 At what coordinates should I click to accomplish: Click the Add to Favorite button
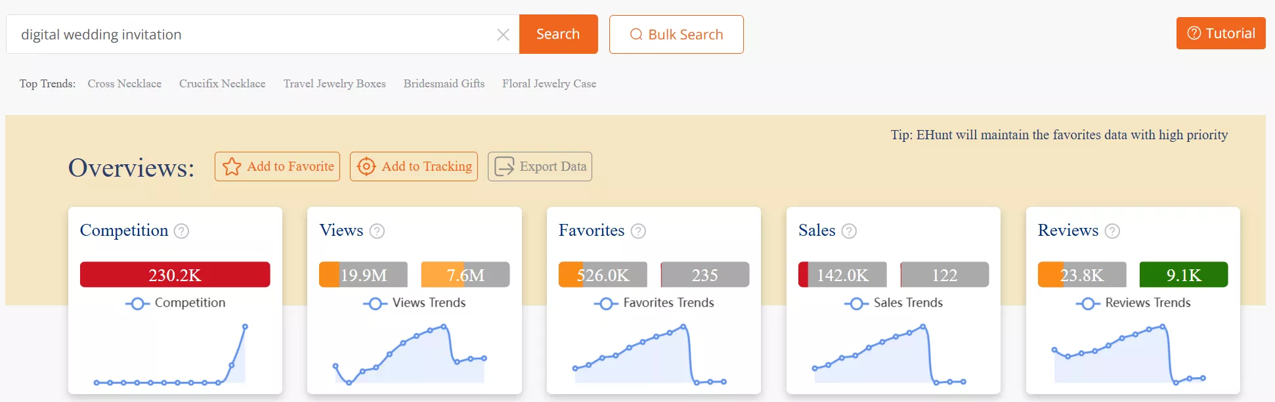tap(277, 167)
